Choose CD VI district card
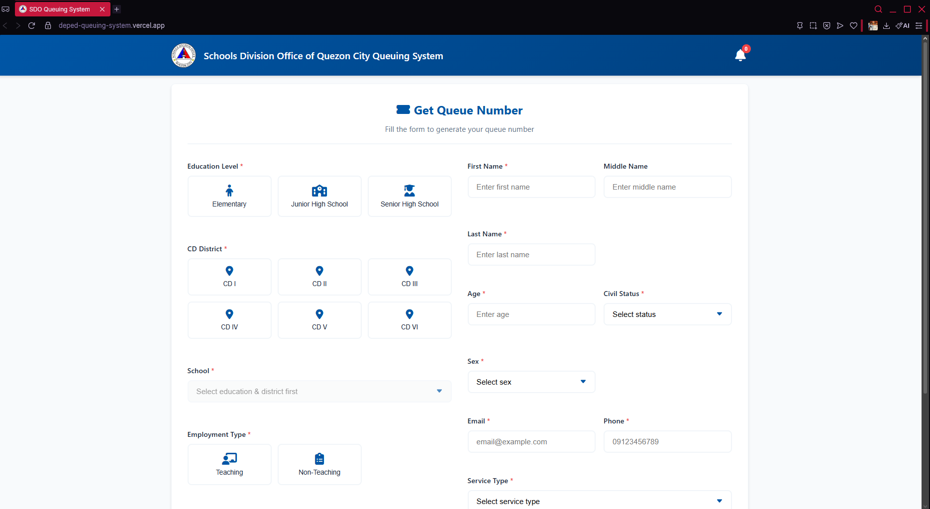The width and height of the screenshot is (930, 509). pyautogui.click(x=410, y=320)
